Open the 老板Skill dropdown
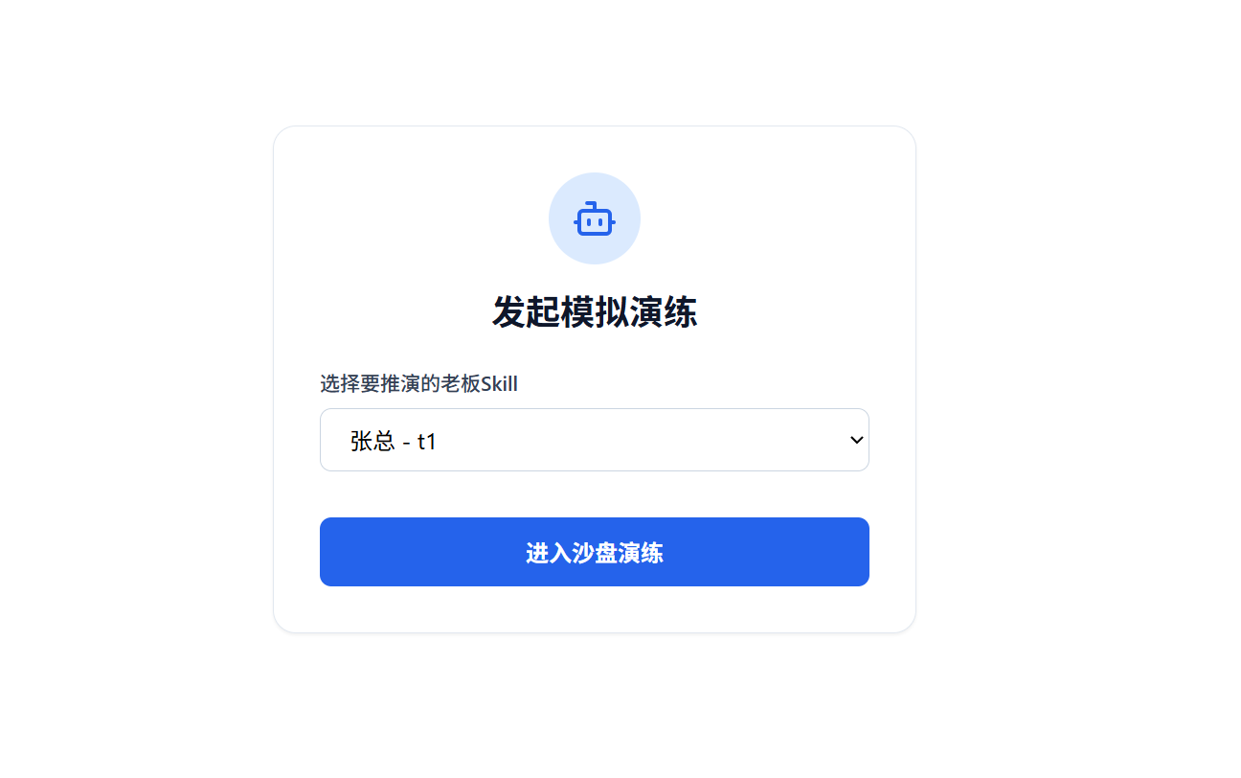 [x=595, y=440]
